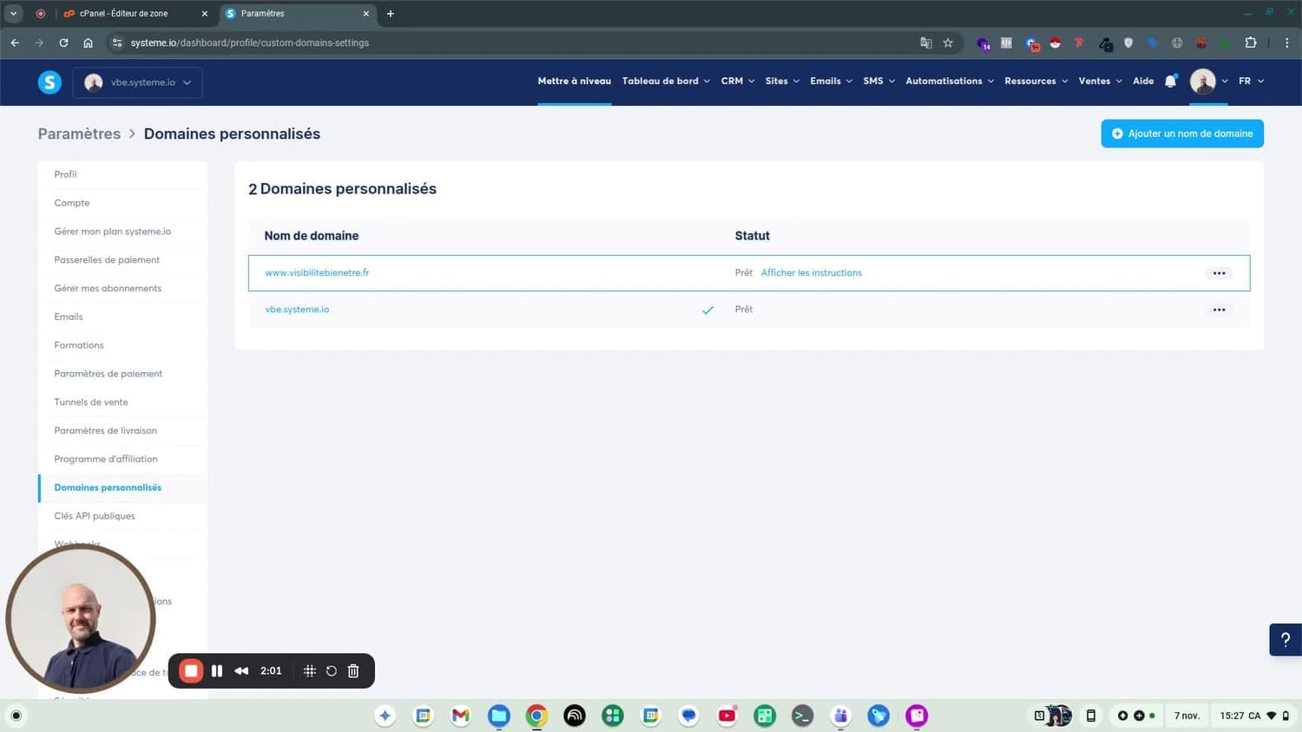
Task: Click the notification bell icon
Action: [x=1170, y=82]
